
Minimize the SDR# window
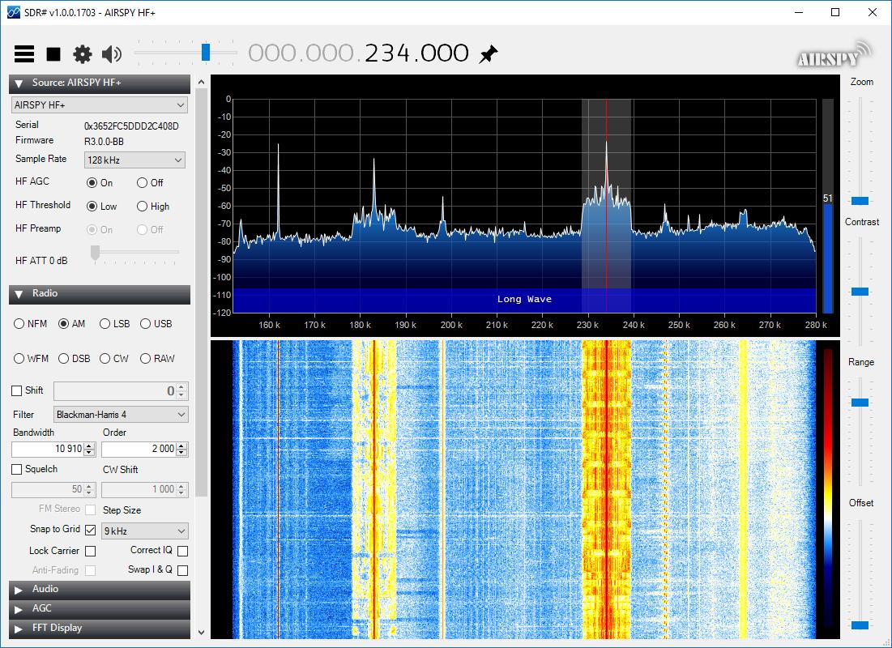point(799,12)
